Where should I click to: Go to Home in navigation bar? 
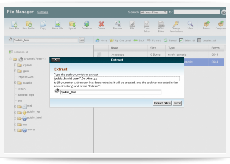pyautogui.click(x=101, y=40)
